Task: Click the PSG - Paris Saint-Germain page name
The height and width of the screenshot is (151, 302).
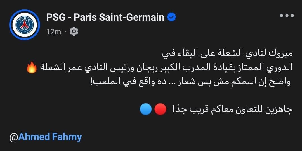Action: point(105,18)
